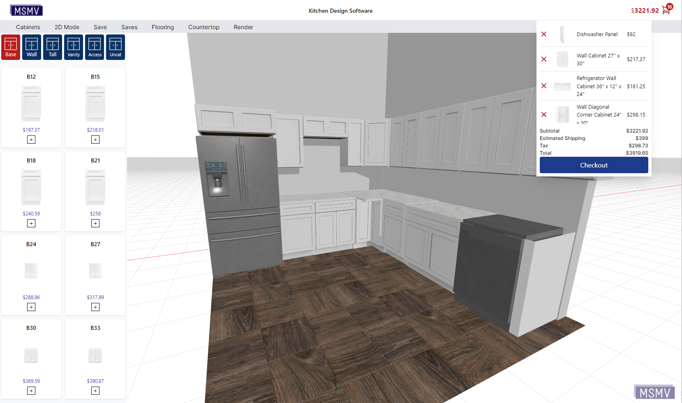The image size is (682, 403).
Task: Open the Flooring menu
Action: coord(163,27)
